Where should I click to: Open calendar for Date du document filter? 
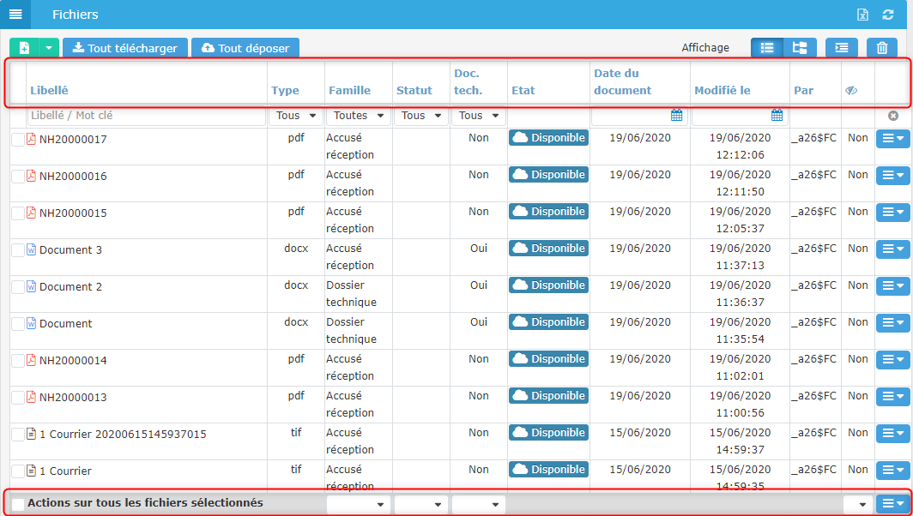click(x=676, y=116)
